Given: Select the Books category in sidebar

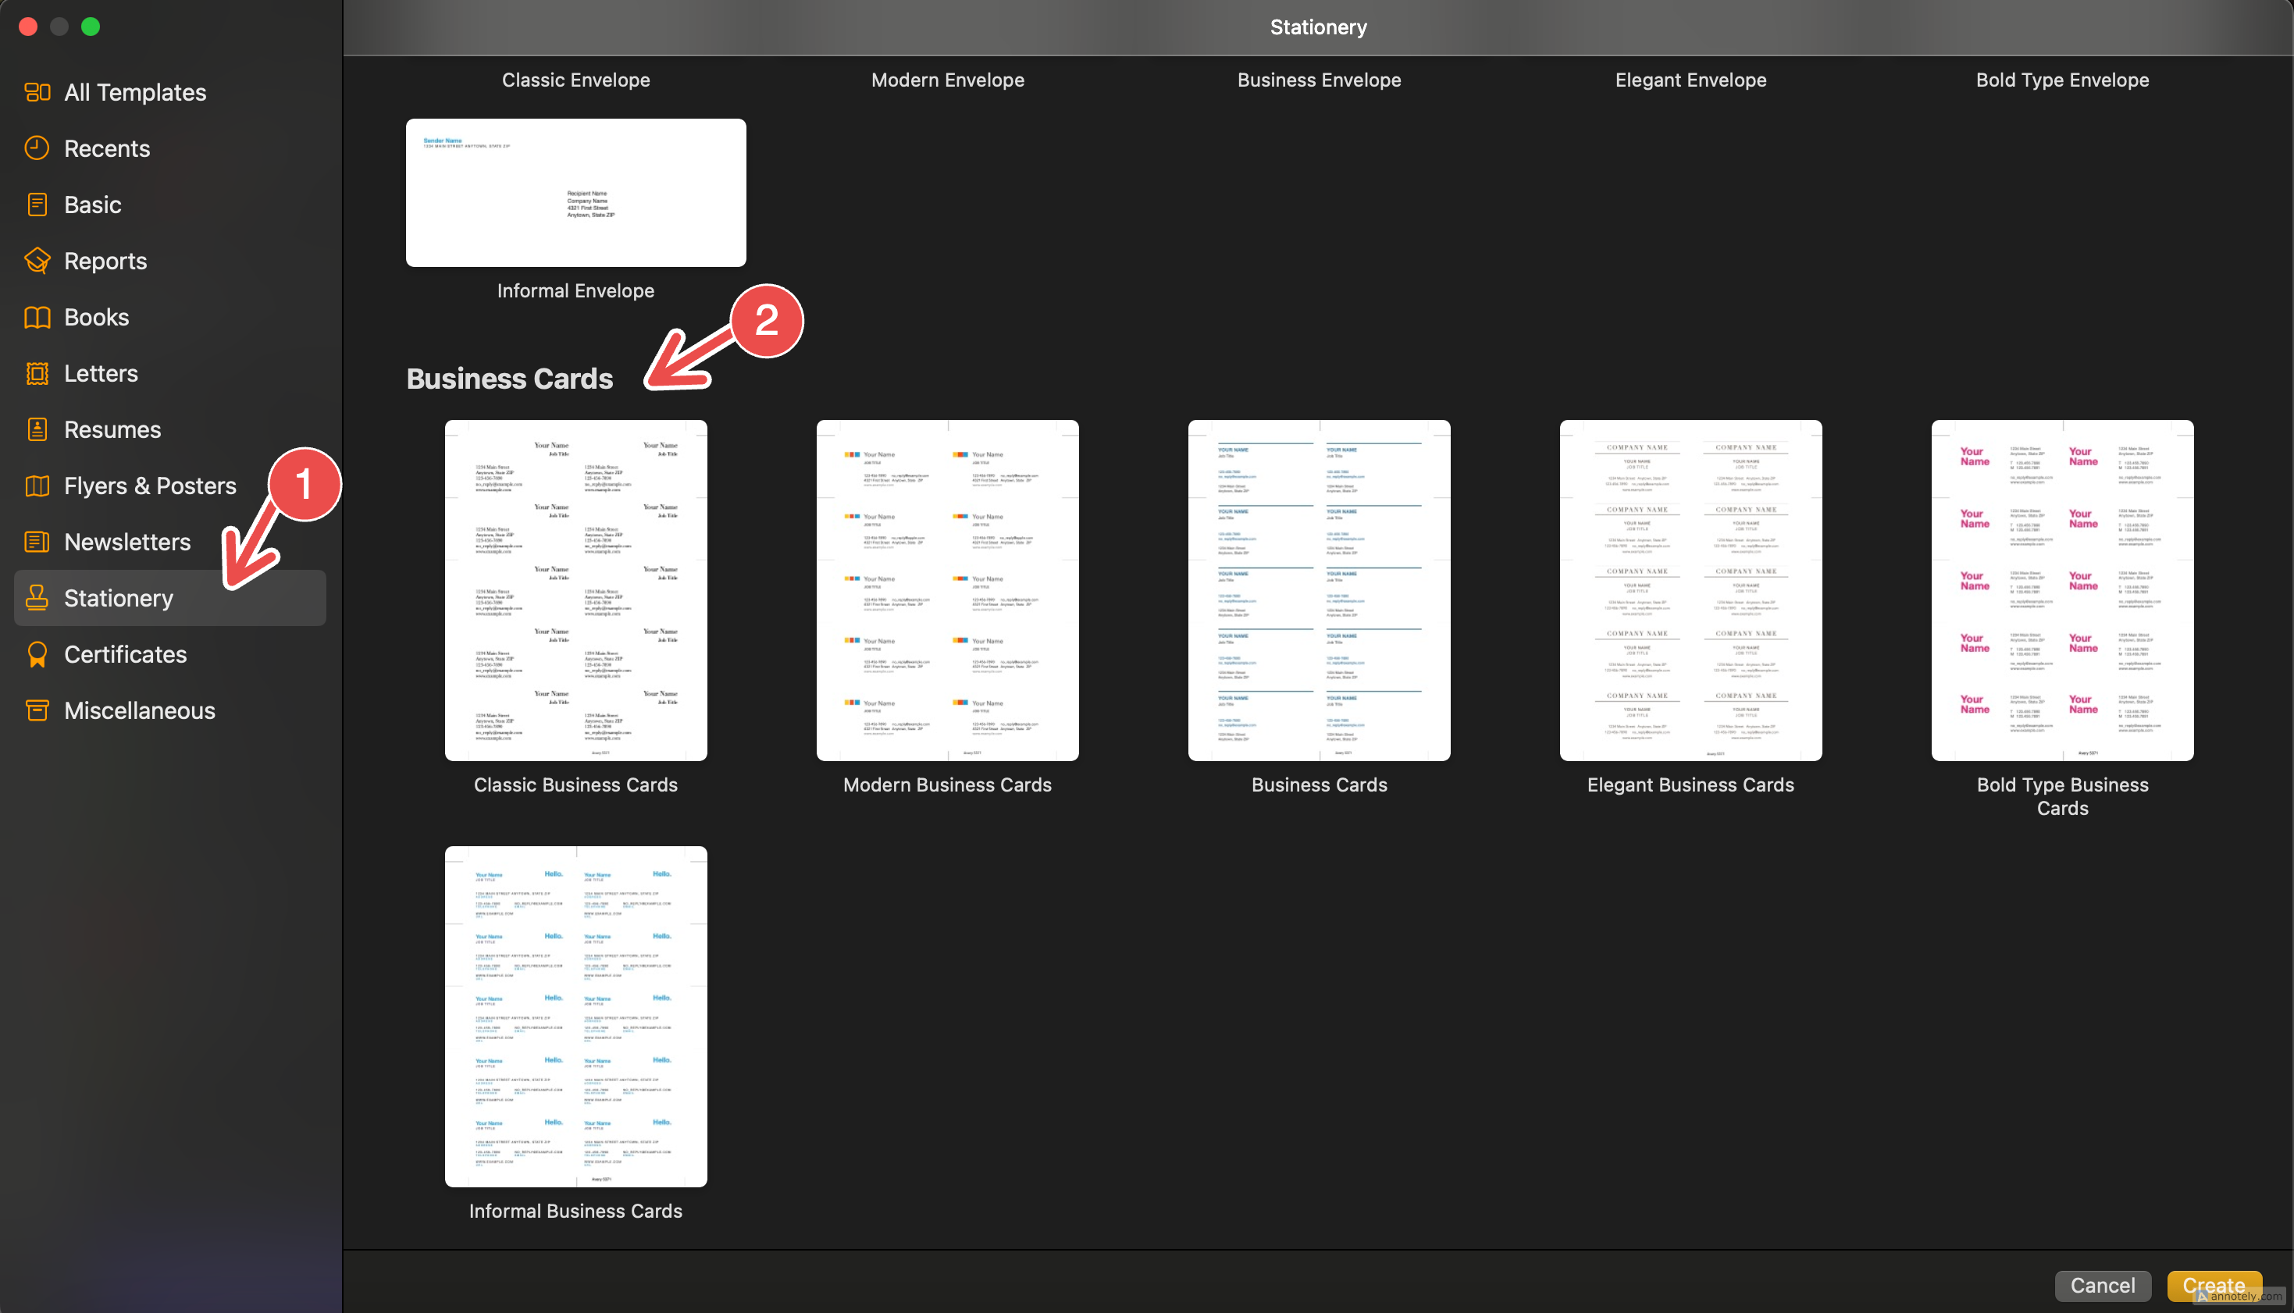Looking at the screenshot, I should tap(94, 316).
